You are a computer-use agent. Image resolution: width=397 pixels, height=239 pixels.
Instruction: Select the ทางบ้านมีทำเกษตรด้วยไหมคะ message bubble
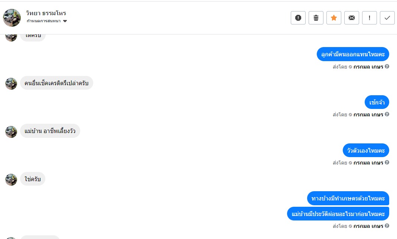pyautogui.click(x=348, y=198)
